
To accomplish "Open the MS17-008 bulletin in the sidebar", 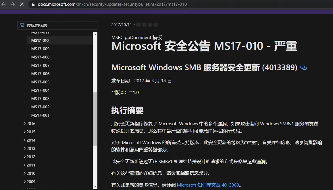I will click(x=40, y=57).
